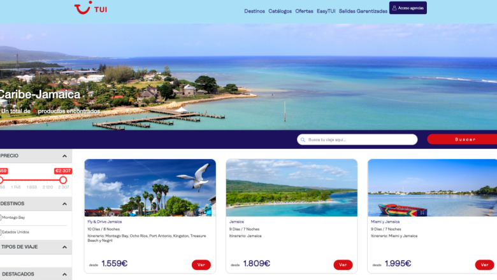Click Ver on the 1.809€ Jamaica card
The height and width of the screenshot is (280, 497).
tap(343, 265)
